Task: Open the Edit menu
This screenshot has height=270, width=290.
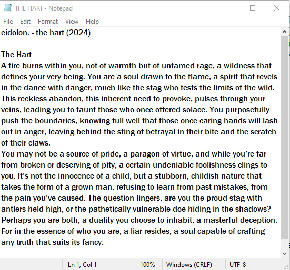Action: [25, 22]
